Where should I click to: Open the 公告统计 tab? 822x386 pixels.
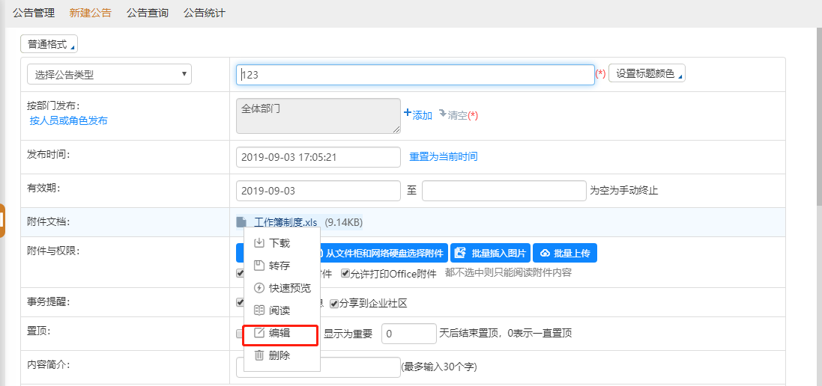205,13
